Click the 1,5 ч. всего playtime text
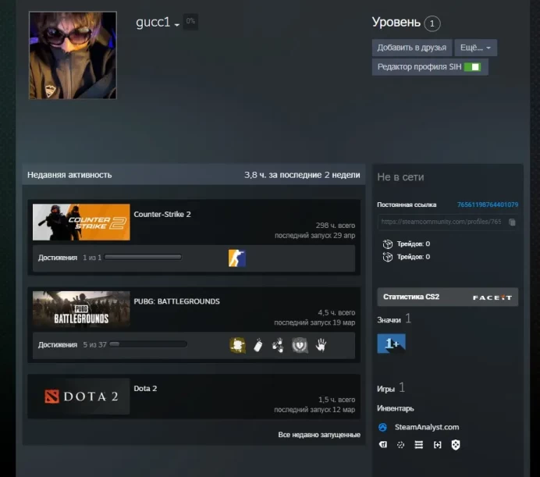The height and width of the screenshot is (477, 540). tap(336, 400)
